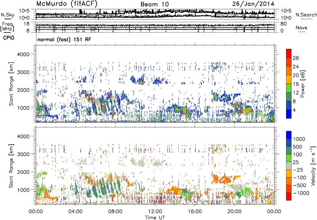Click the red top segment of Power color bar
Image resolution: width=317 pixels, height=220 pixels.
289,53
